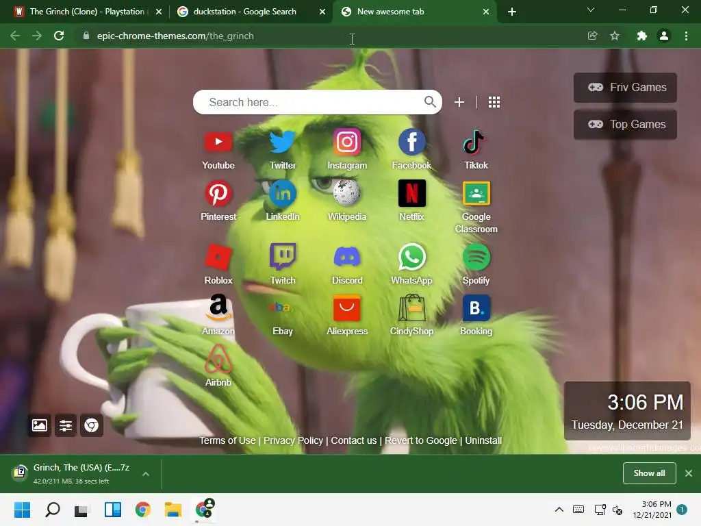701x526 pixels.
Task: Open the WhatsApp shortcut icon
Action: coord(411,257)
